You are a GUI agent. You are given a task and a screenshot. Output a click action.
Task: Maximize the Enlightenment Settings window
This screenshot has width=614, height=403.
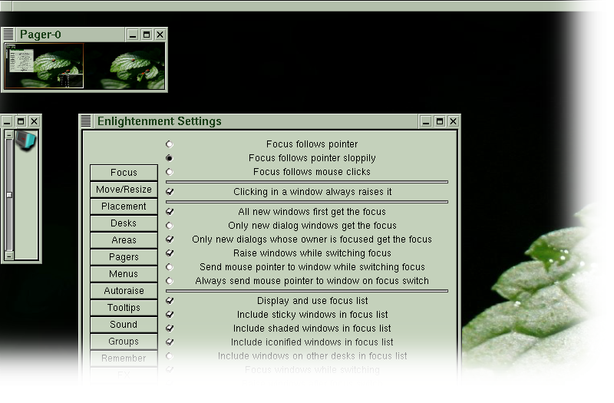pos(439,121)
